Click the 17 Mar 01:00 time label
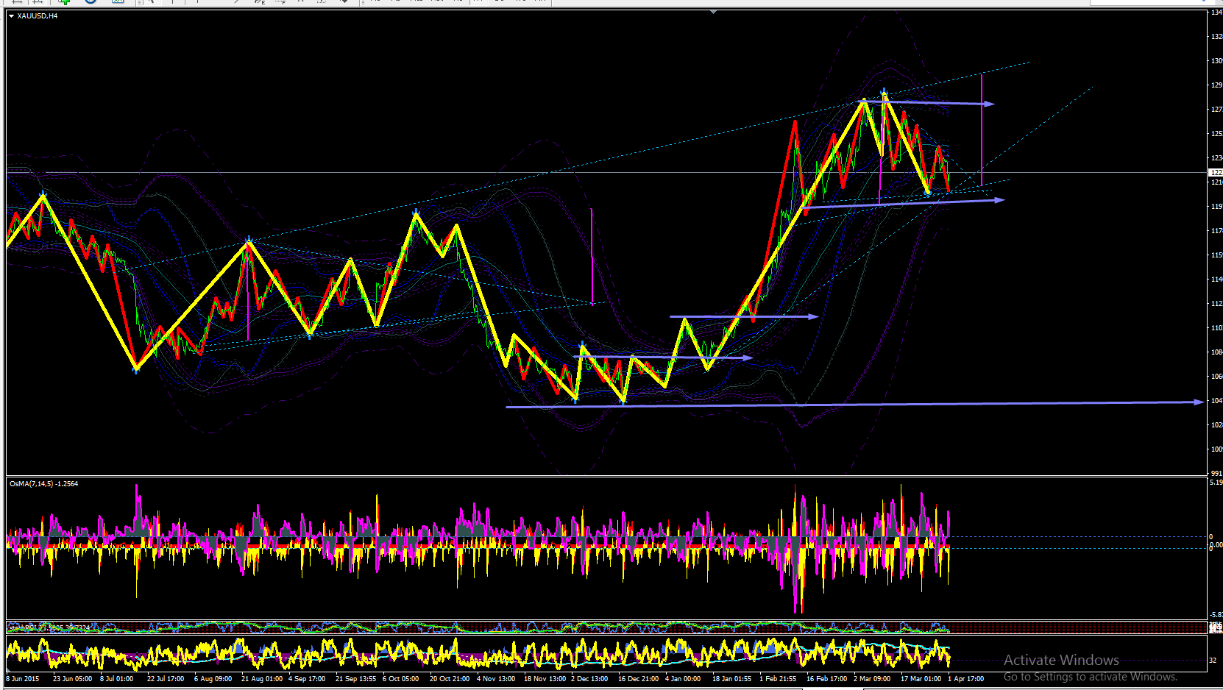 click(921, 678)
